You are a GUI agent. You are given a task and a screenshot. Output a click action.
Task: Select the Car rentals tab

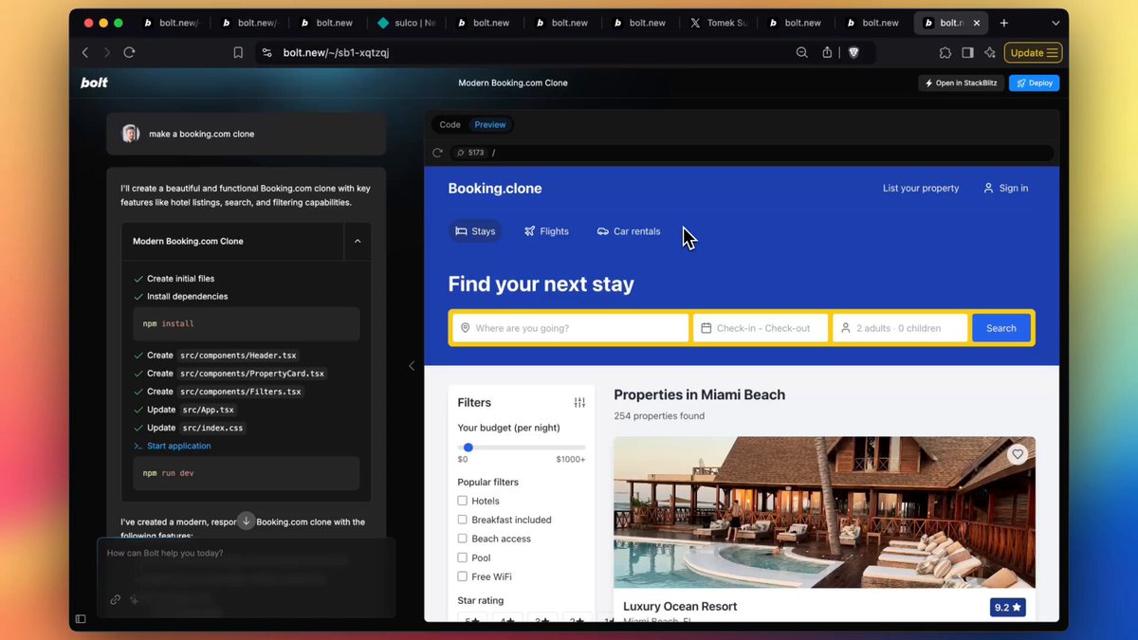click(x=628, y=231)
